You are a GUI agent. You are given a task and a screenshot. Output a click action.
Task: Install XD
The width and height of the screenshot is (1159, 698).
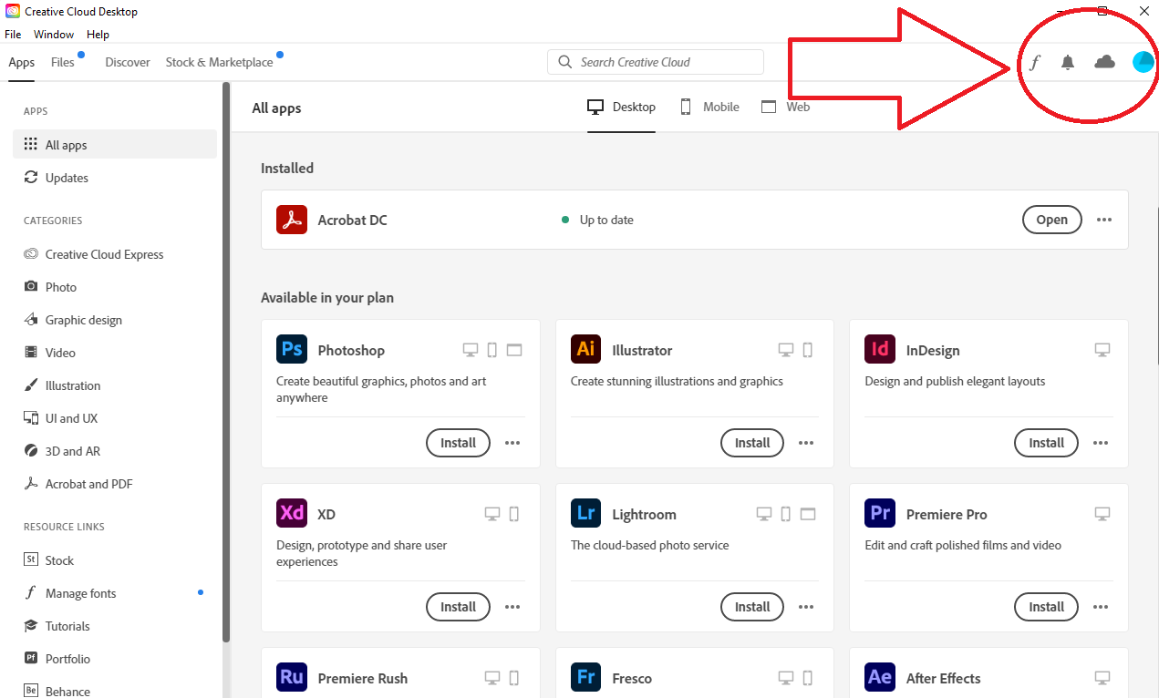click(x=458, y=607)
